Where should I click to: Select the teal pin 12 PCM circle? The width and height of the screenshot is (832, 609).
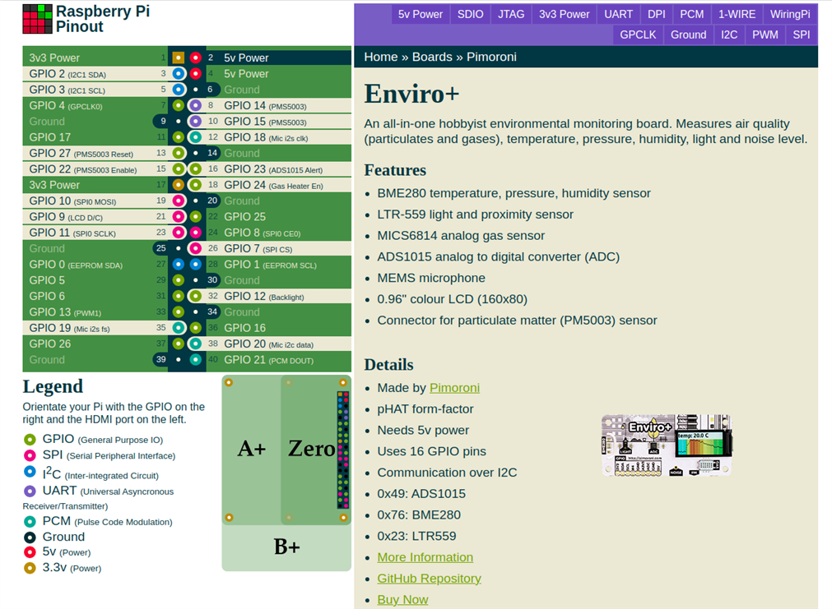tap(196, 137)
